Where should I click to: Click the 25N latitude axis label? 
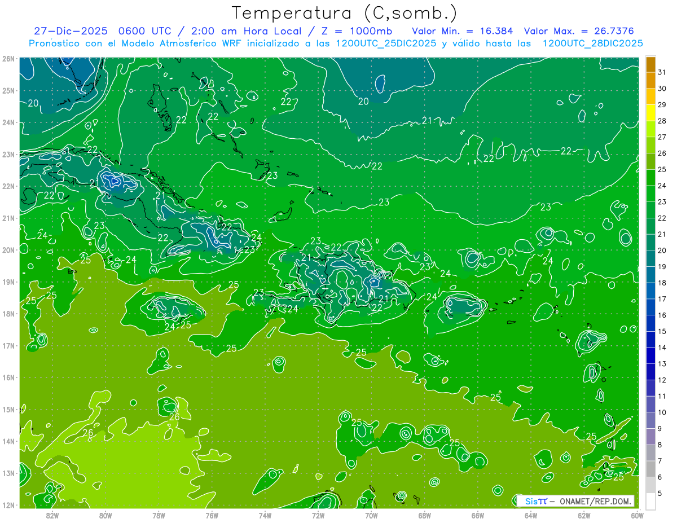point(8,90)
